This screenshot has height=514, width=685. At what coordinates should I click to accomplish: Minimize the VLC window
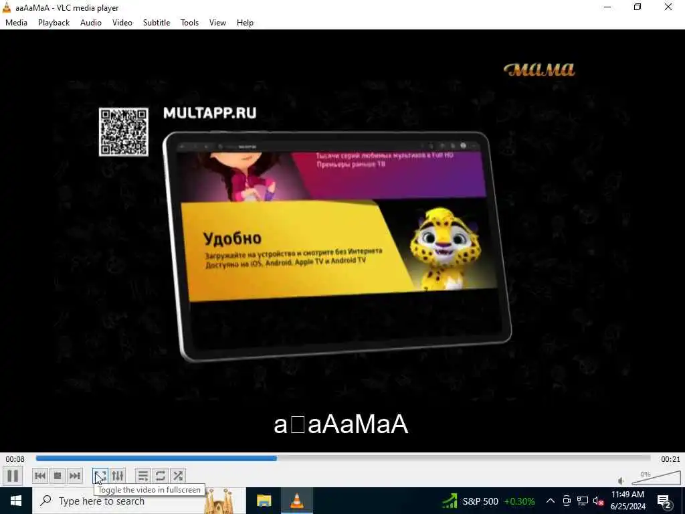point(607,7)
